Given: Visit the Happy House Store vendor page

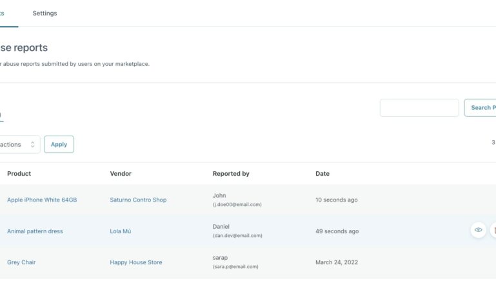Looking at the screenshot, I should tap(136, 262).
